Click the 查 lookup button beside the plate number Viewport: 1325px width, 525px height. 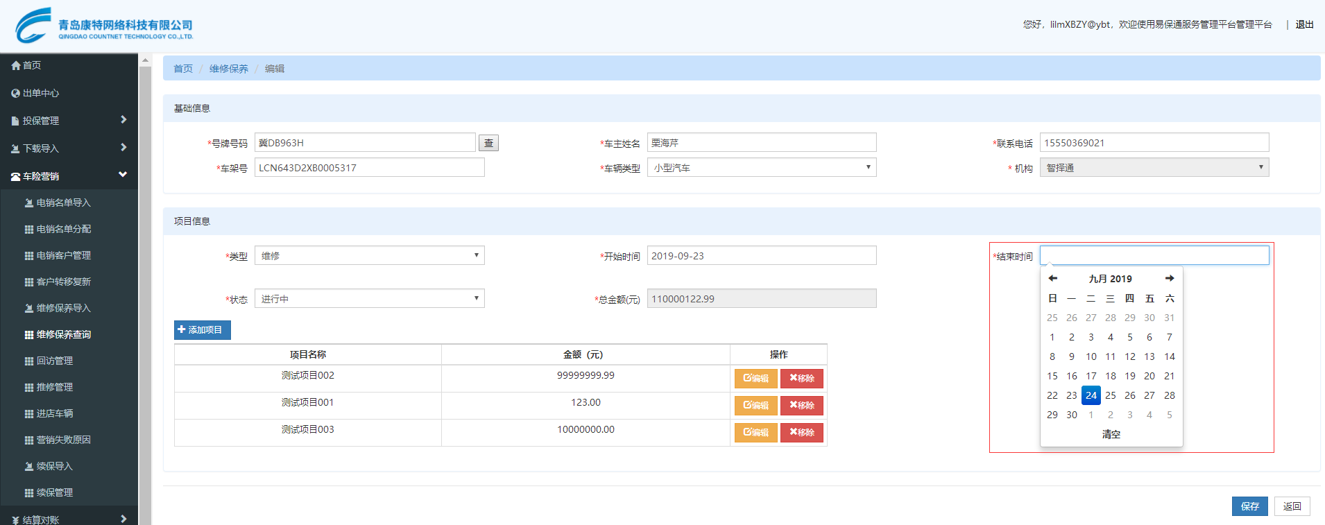[488, 143]
